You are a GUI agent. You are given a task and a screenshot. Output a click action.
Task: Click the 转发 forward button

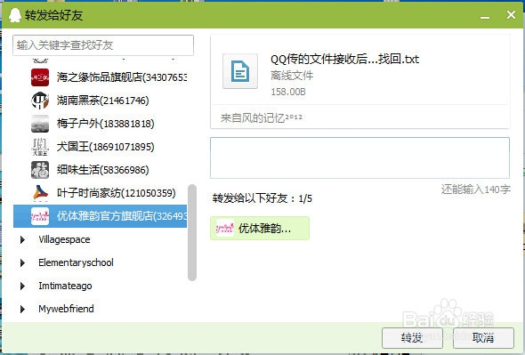pos(412,338)
